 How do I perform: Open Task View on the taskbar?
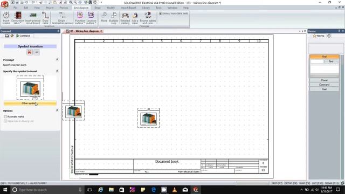(90, 190)
